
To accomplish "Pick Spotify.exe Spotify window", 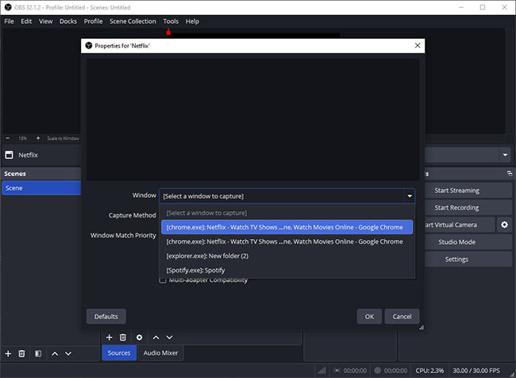I will [287, 270].
